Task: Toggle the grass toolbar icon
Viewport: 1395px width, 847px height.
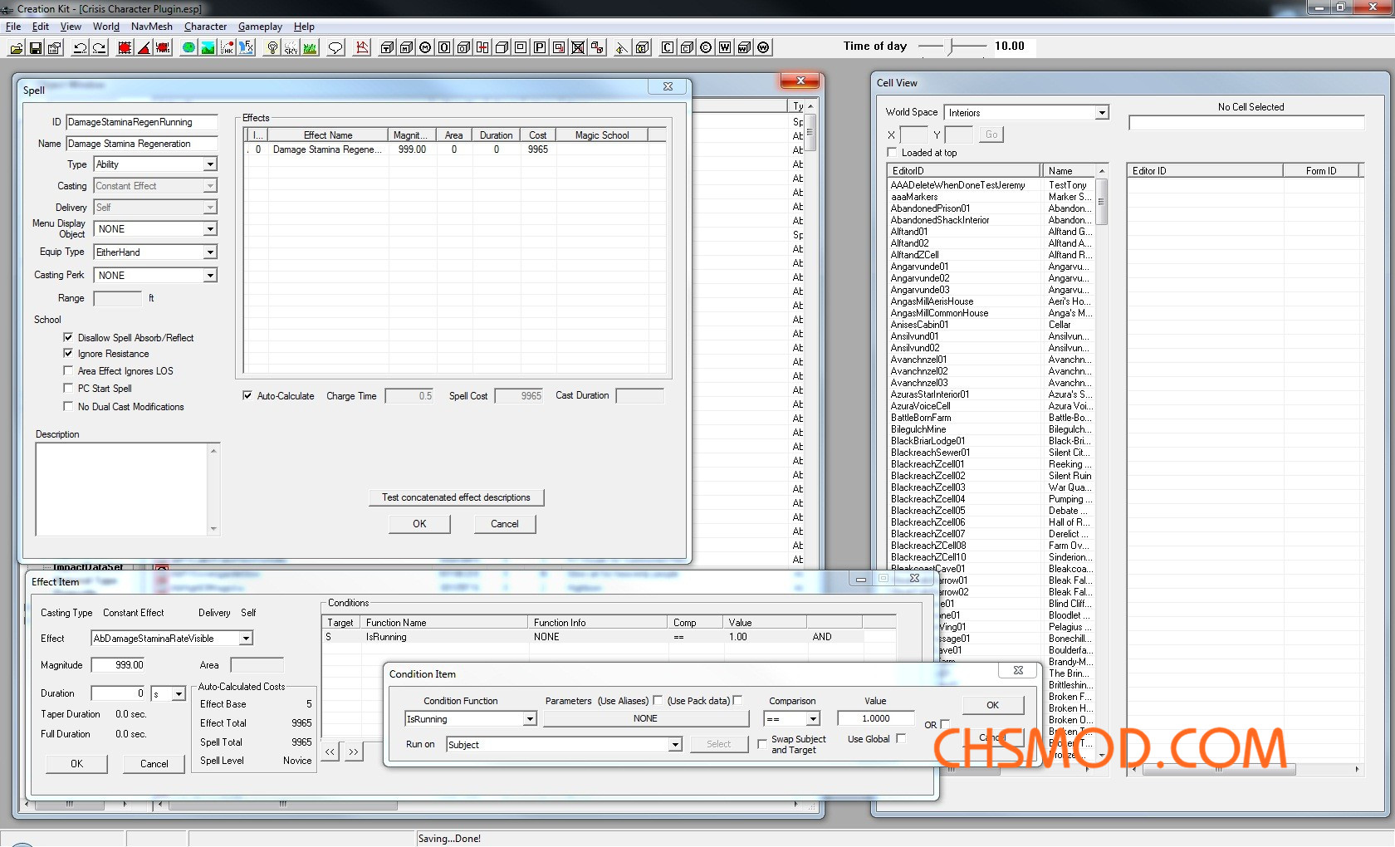Action: [x=310, y=47]
